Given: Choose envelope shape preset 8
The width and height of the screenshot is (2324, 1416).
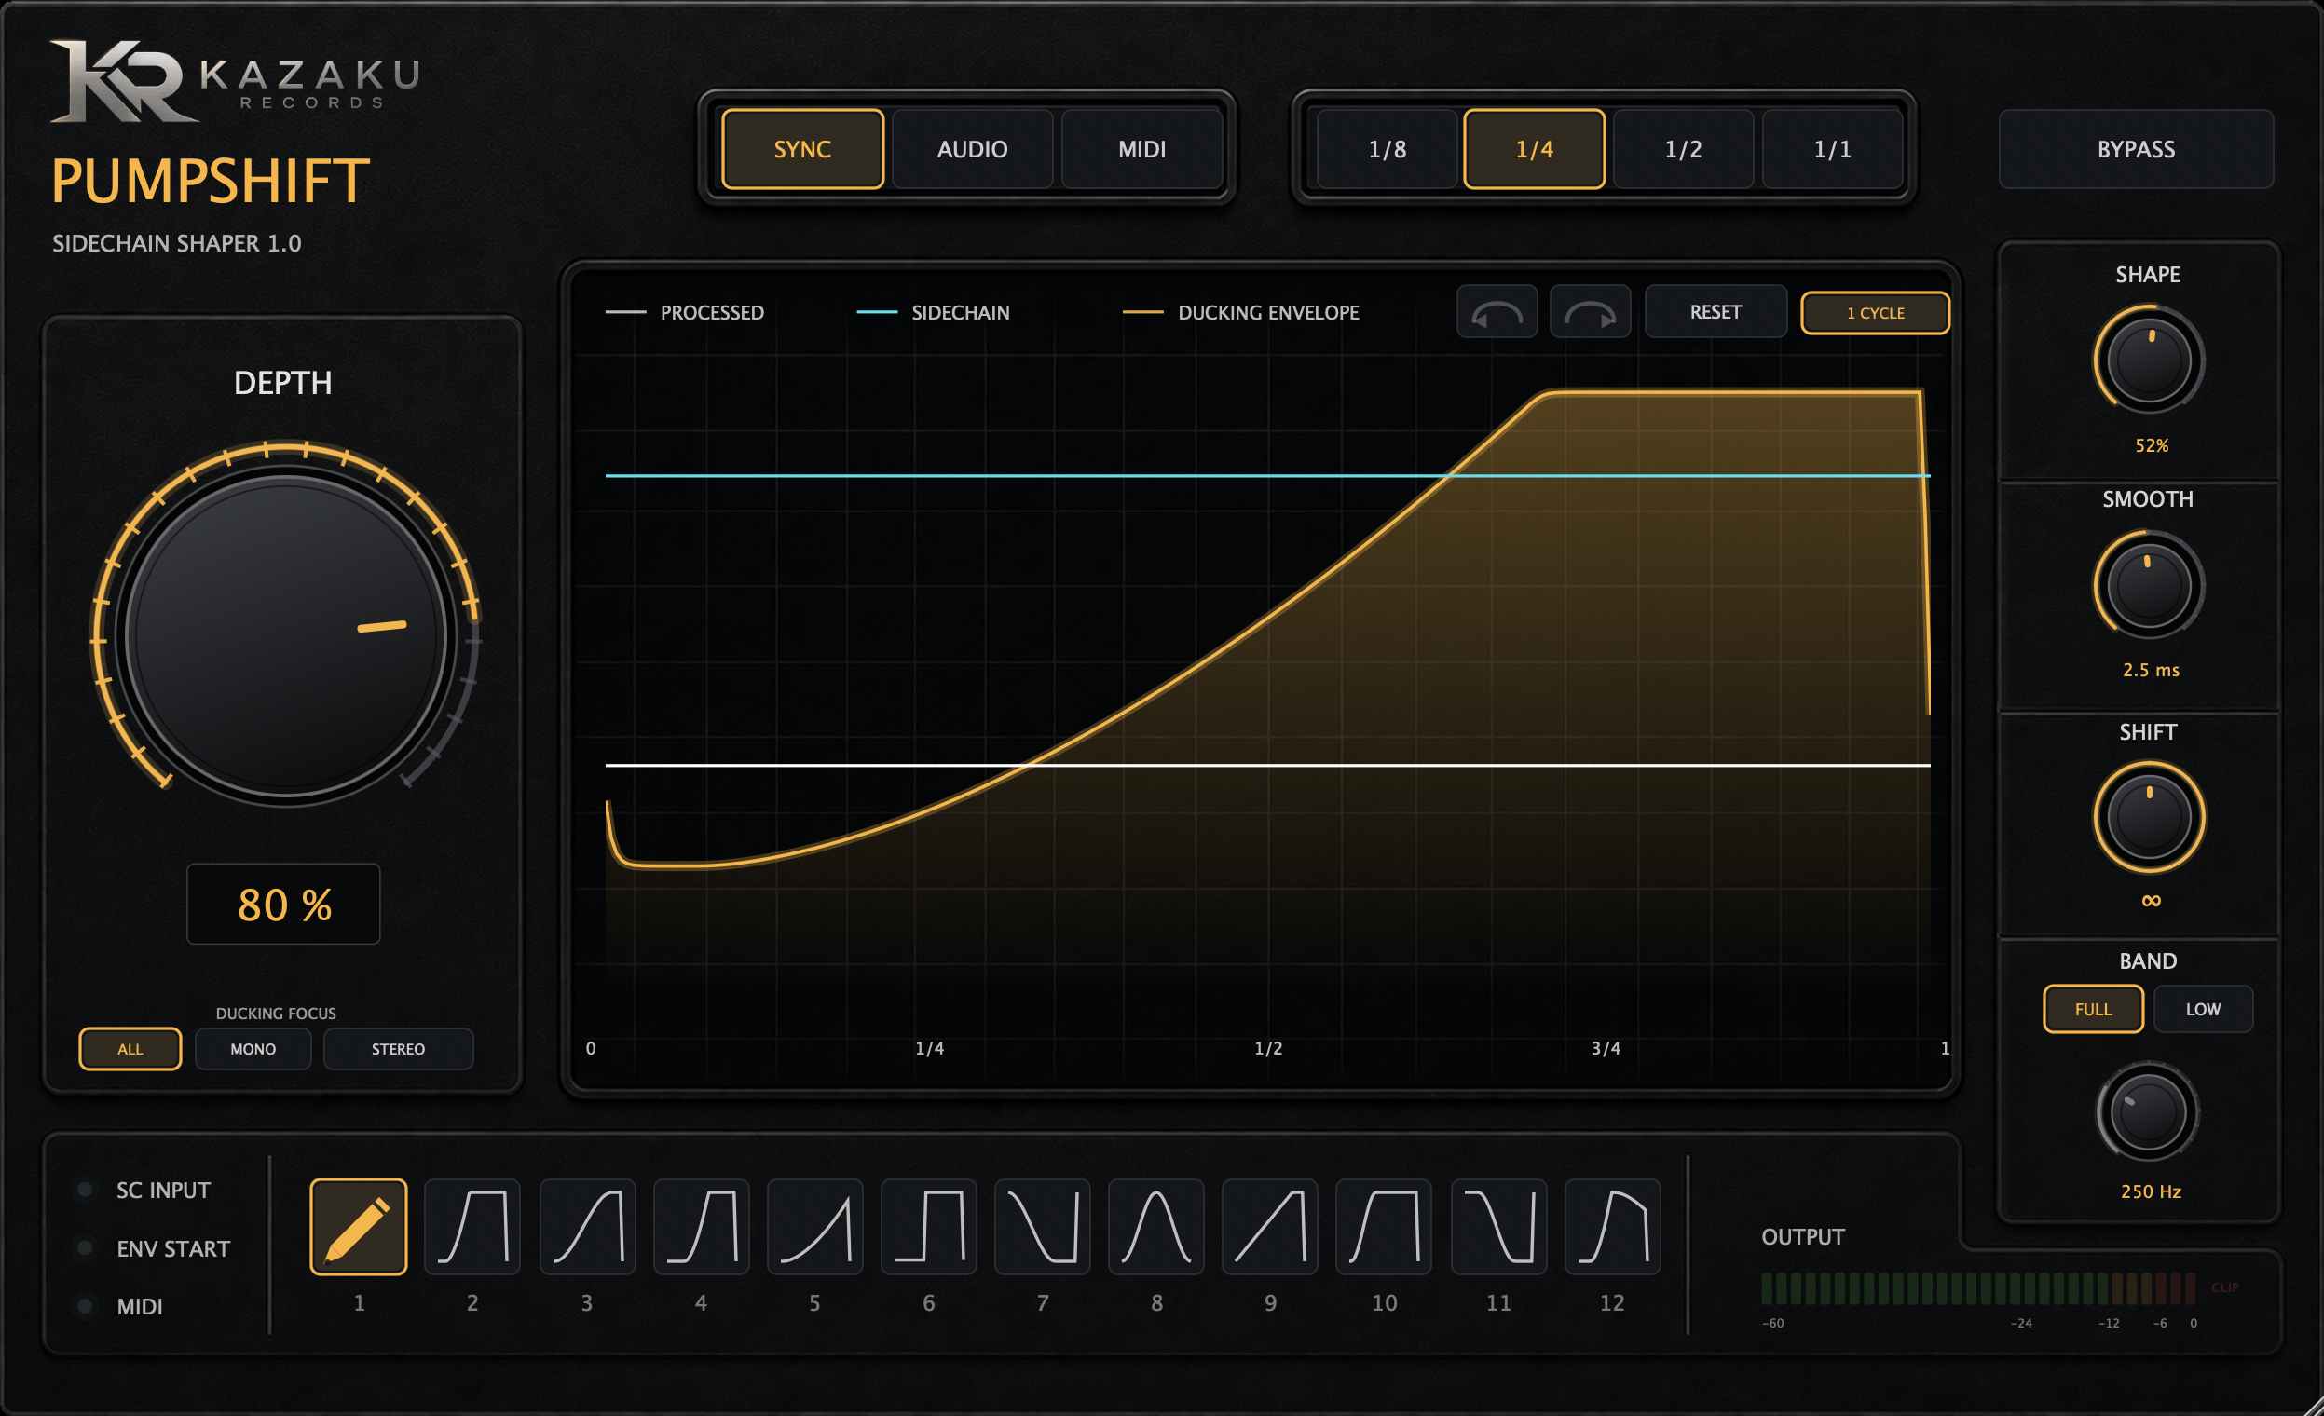Looking at the screenshot, I should pyautogui.click(x=1156, y=1226).
